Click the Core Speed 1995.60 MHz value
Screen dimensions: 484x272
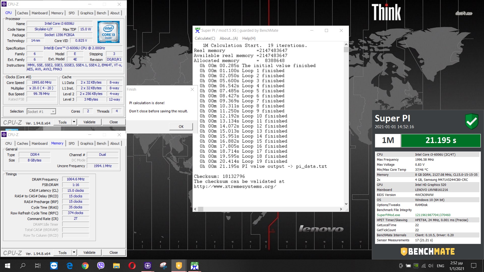coord(42,82)
